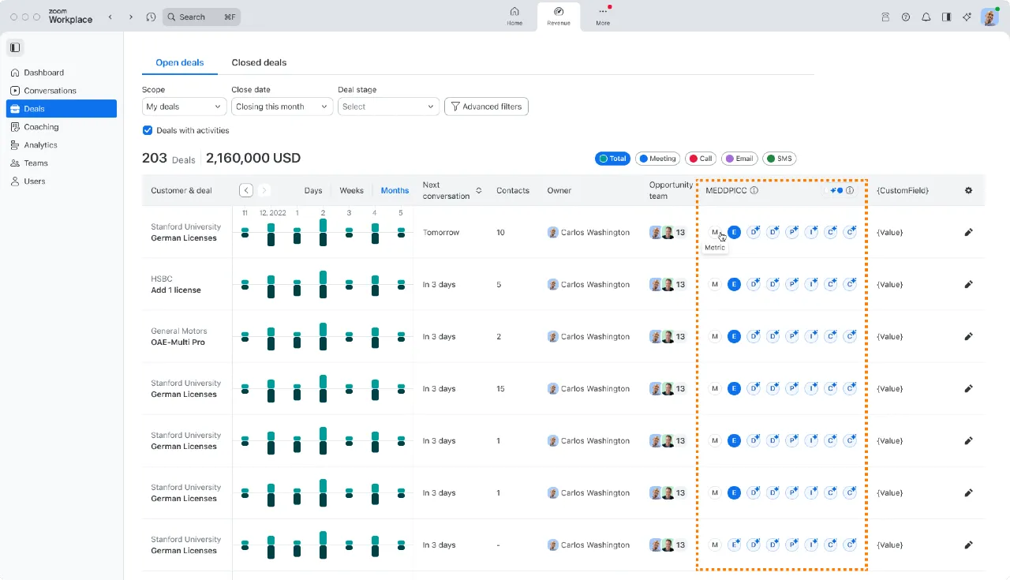Switch timeline view to Days
The width and height of the screenshot is (1010, 580).
313,190
